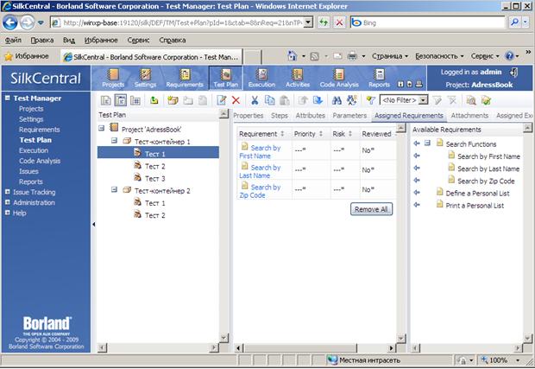Click the Find binoculars icon
The height and width of the screenshot is (369, 535).
point(337,100)
